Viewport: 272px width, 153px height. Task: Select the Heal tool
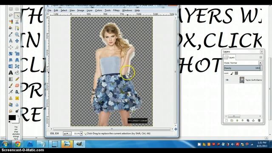point(17,98)
